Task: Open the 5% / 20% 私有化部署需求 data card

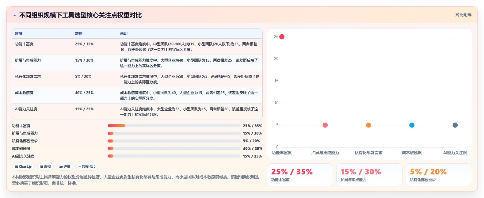Action: click(x=439, y=175)
